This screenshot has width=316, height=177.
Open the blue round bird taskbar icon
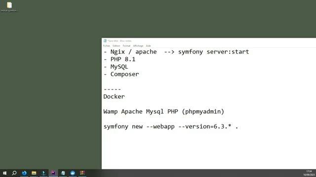(x=73, y=173)
